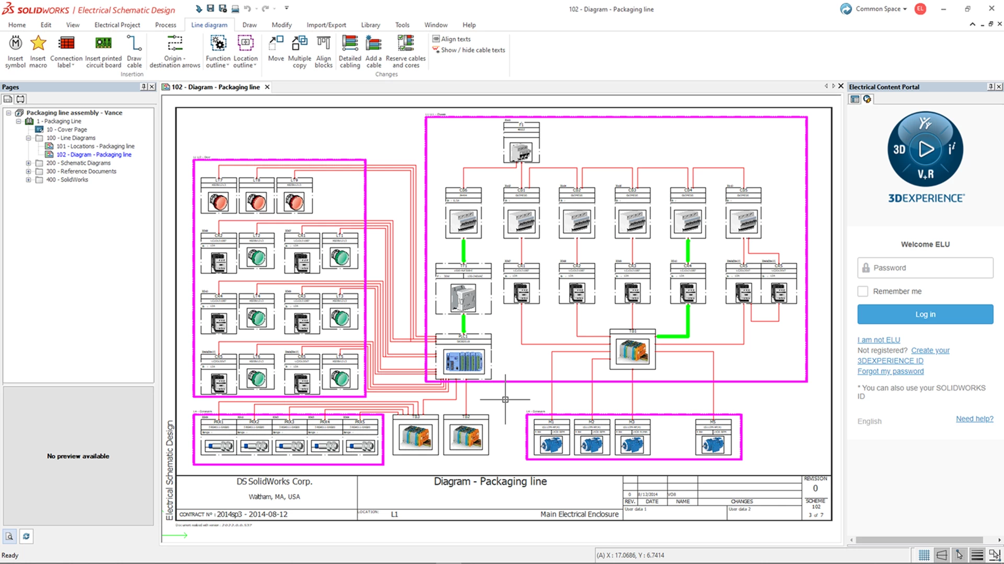Toggle Show / hide cable texts
Screen dimensions: 1004x564
pyautogui.click(x=469, y=50)
